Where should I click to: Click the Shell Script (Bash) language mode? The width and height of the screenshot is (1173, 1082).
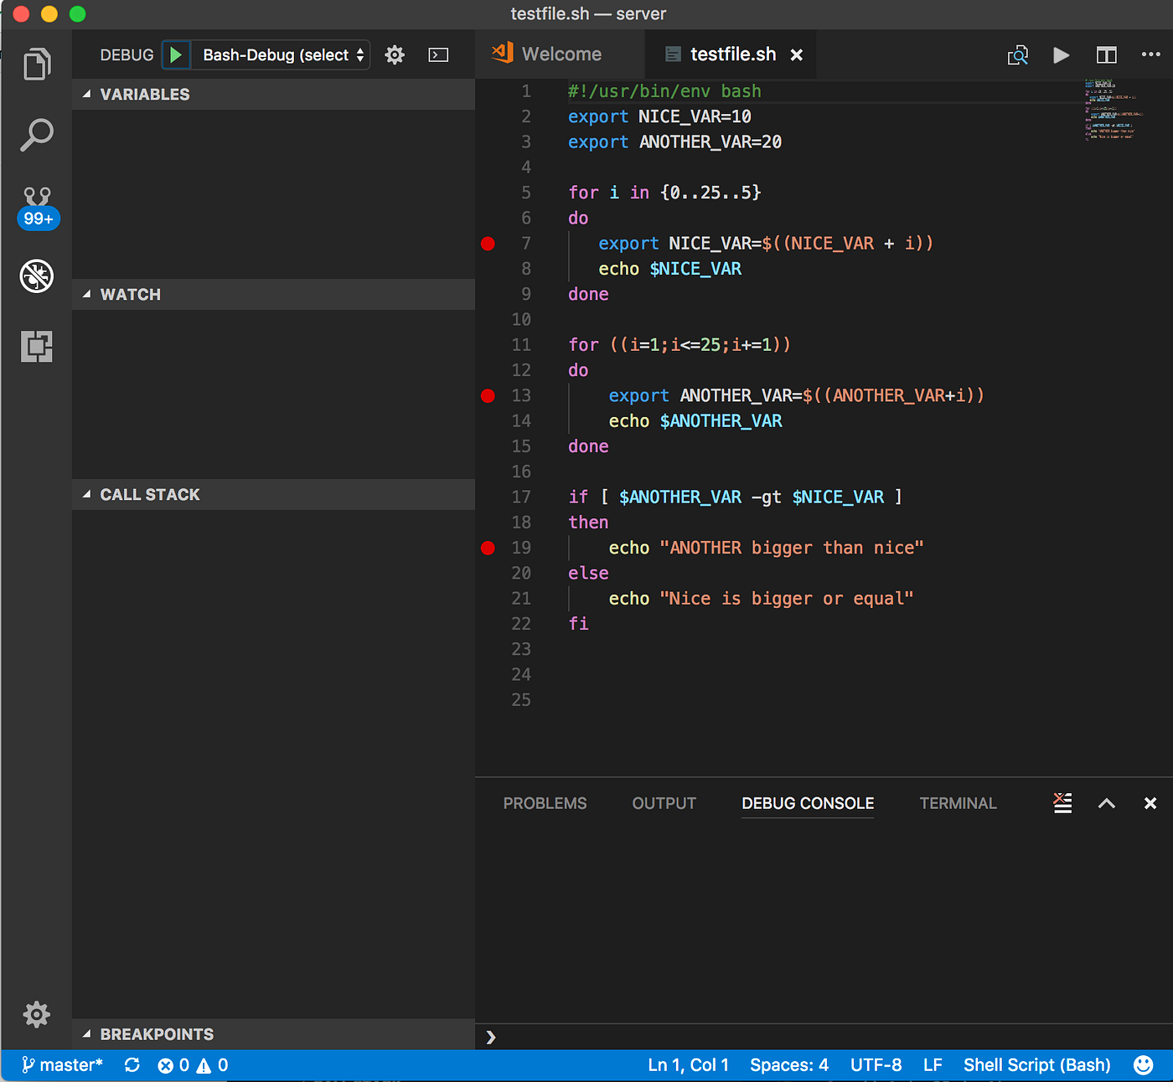point(1036,1065)
